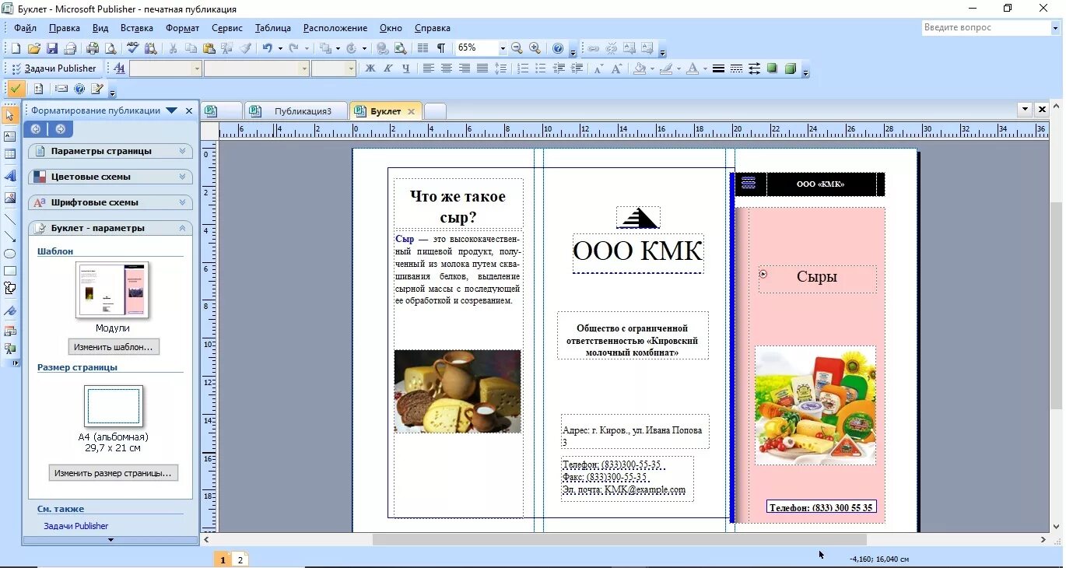Select the Insert Table tool
The image size is (1066, 568).
(x=9, y=154)
